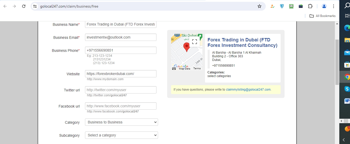350x144 pixels.
Task: Click the claimmylisting@golocal247.com email link
Action: [248, 90]
